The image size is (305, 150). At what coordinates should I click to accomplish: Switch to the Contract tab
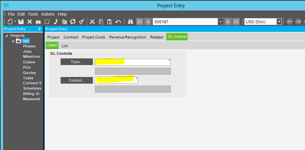71,37
